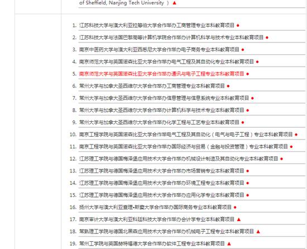The width and height of the screenshot is (307, 249).
Task: Open item 1 江苏科技大学 工商管理 project link
Action: 157,25
